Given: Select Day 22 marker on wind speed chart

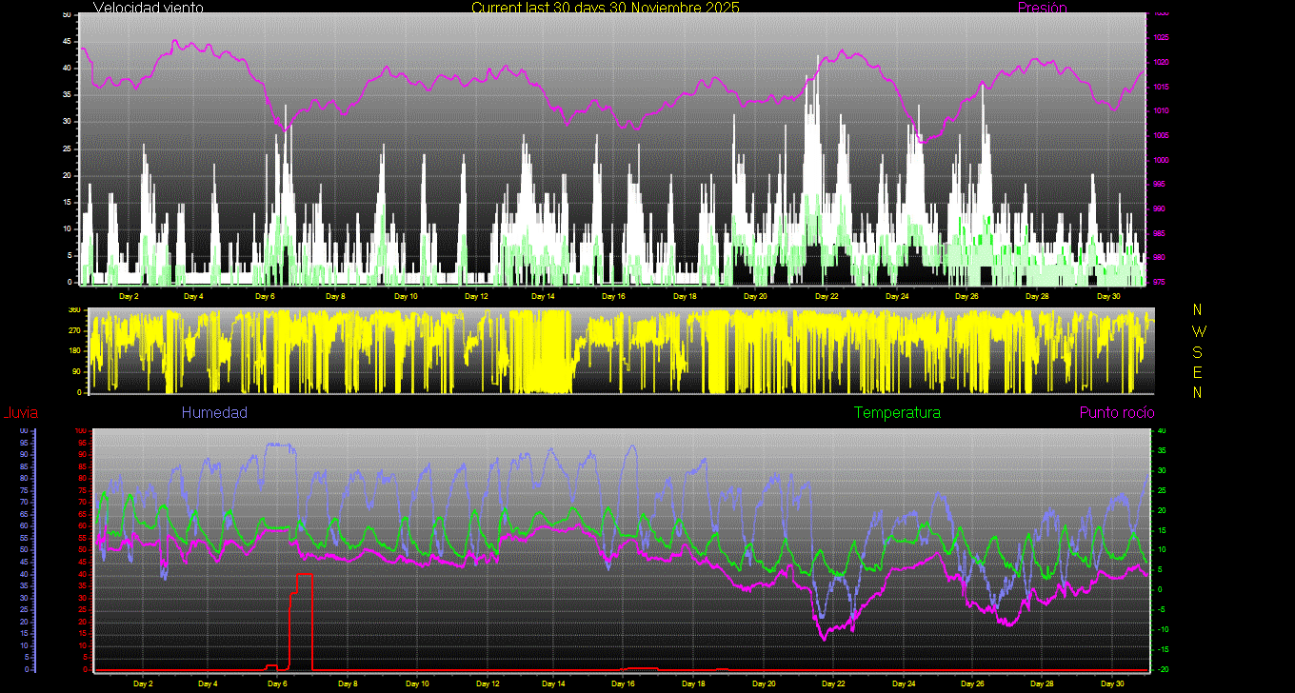Looking at the screenshot, I should (x=827, y=296).
